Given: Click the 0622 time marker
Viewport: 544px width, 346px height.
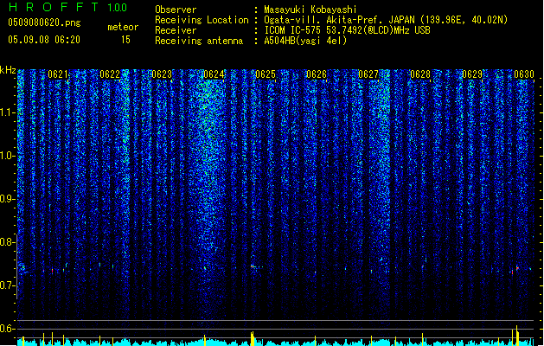Looking at the screenshot, I should [110, 74].
